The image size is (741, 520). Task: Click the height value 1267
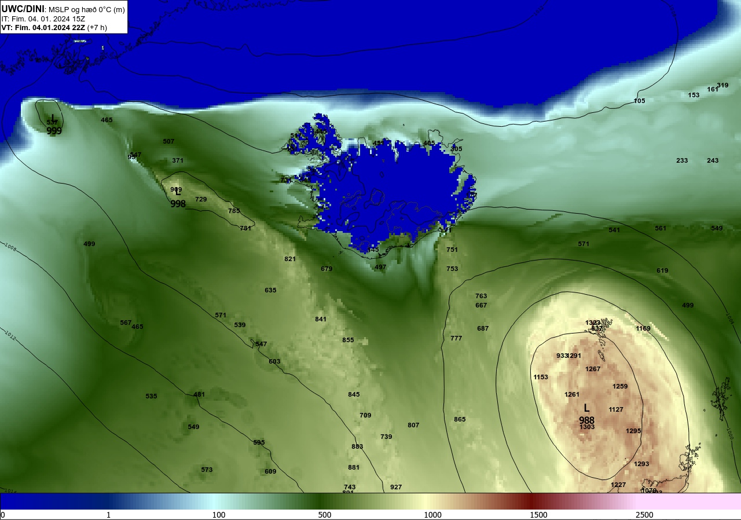[x=593, y=369]
